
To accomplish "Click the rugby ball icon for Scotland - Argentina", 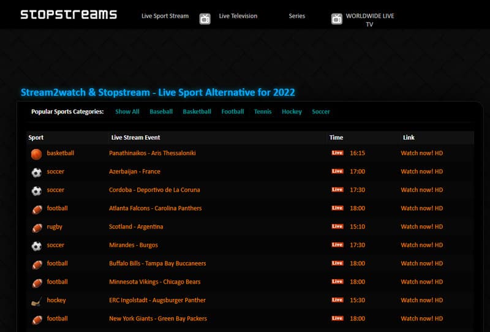I will pyautogui.click(x=37, y=227).
